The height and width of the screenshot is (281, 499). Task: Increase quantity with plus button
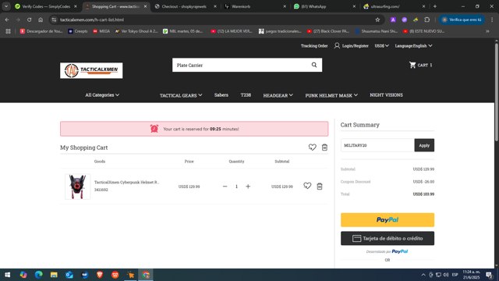[x=248, y=187]
